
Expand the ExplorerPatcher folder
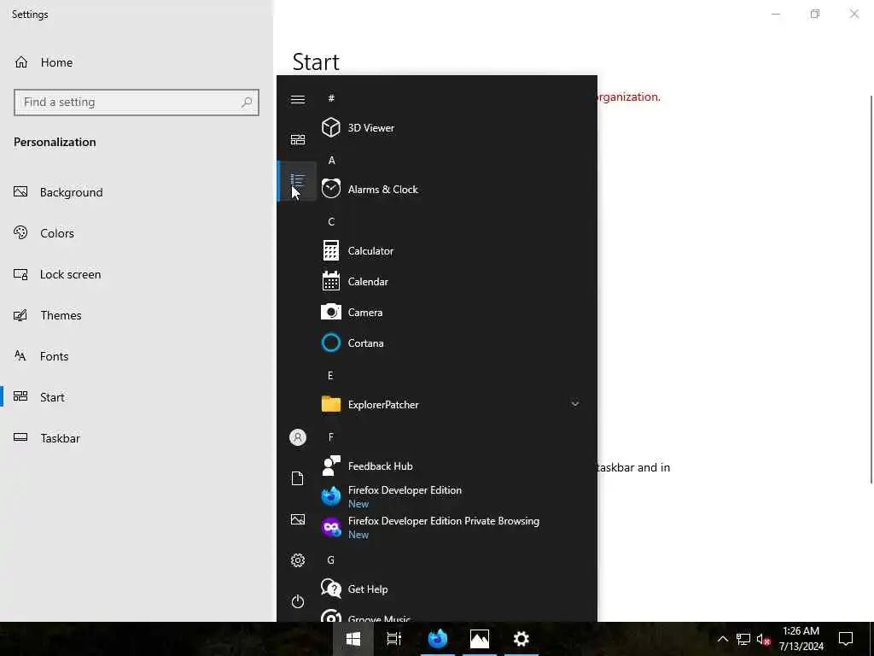452,404
